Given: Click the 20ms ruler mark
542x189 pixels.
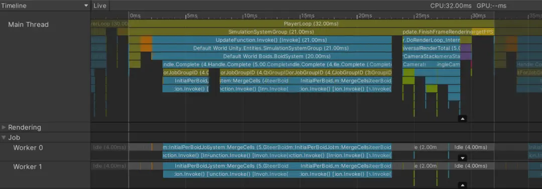Looking at the screenshot, I should [365, 16].
